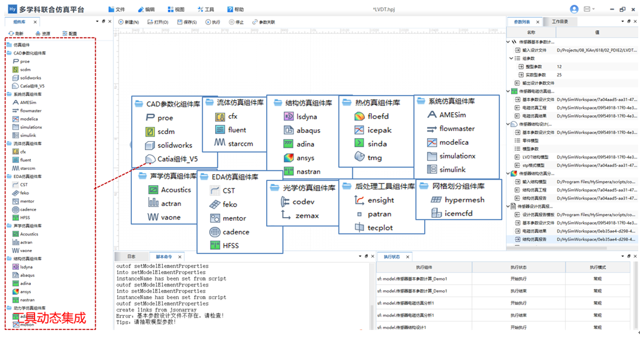Open the user account avatar

tap(574, 9)
